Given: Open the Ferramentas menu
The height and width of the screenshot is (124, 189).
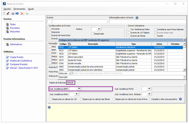Looking at the screenshot, I should [x=19, y=9].
